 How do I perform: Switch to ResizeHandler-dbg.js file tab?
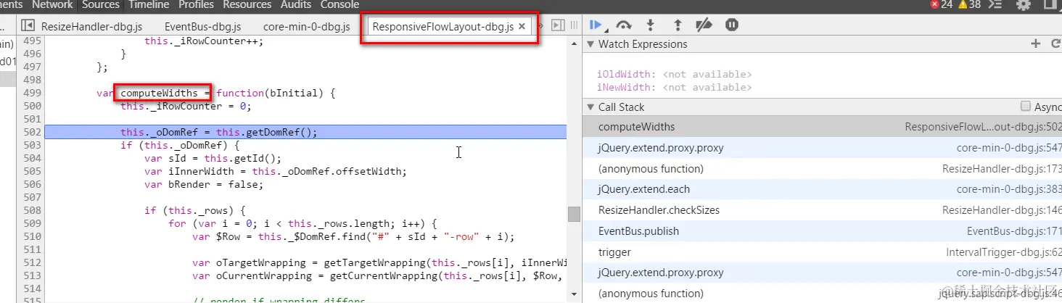click(90, 27)
